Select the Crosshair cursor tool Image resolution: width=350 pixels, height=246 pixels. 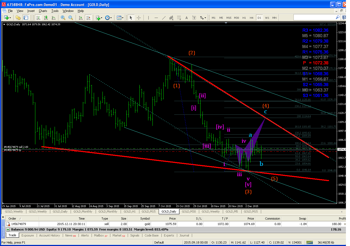coord(139,18)
